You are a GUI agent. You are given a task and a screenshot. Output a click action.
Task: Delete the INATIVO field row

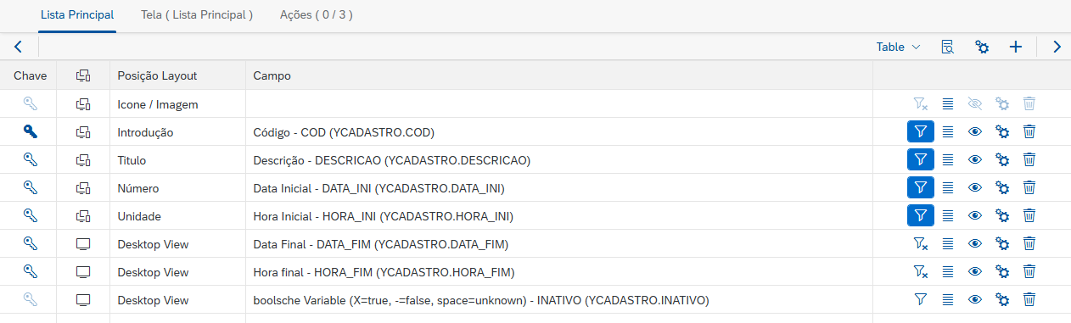click(1029, 299)
